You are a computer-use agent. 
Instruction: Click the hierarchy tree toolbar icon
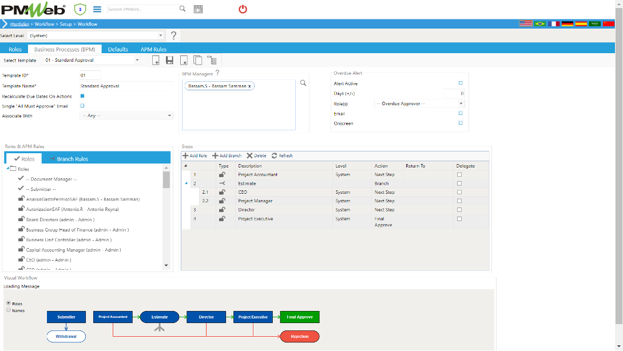[x=212, y=61]
